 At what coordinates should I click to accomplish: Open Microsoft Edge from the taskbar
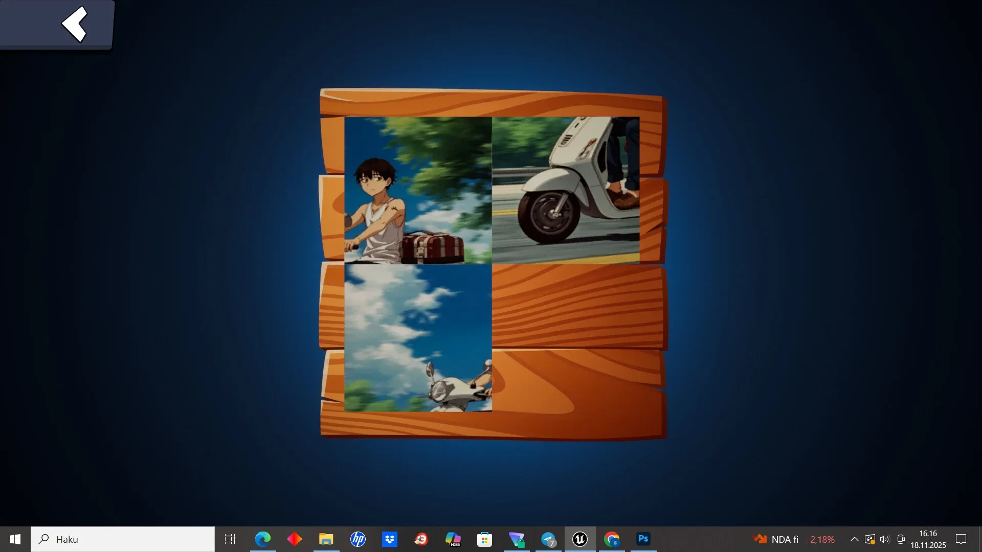click(262, 539)
